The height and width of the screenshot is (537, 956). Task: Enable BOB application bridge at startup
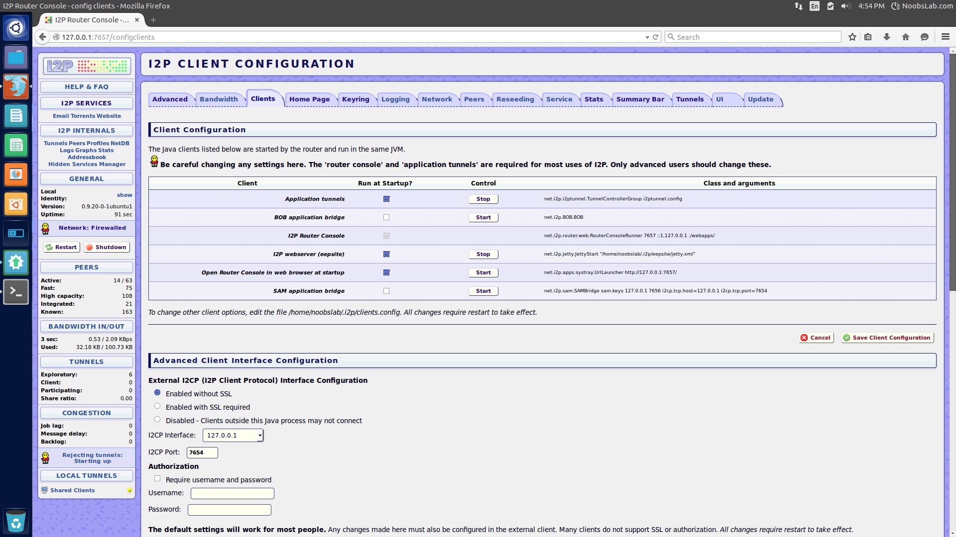pyautogui.click(x=386, y=217)
